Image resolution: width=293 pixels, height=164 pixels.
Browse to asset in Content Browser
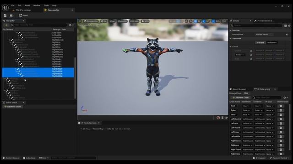(12, 15)
